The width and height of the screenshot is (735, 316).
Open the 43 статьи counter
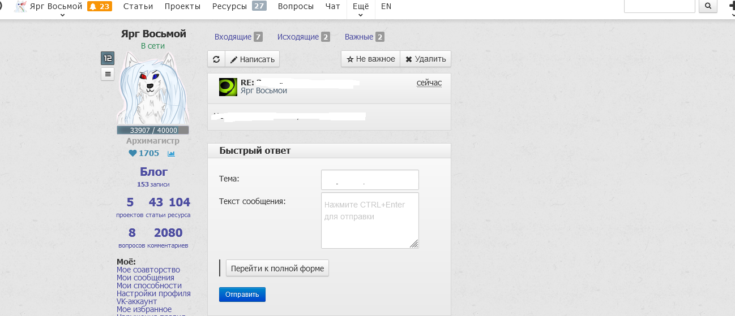(156, 207)
